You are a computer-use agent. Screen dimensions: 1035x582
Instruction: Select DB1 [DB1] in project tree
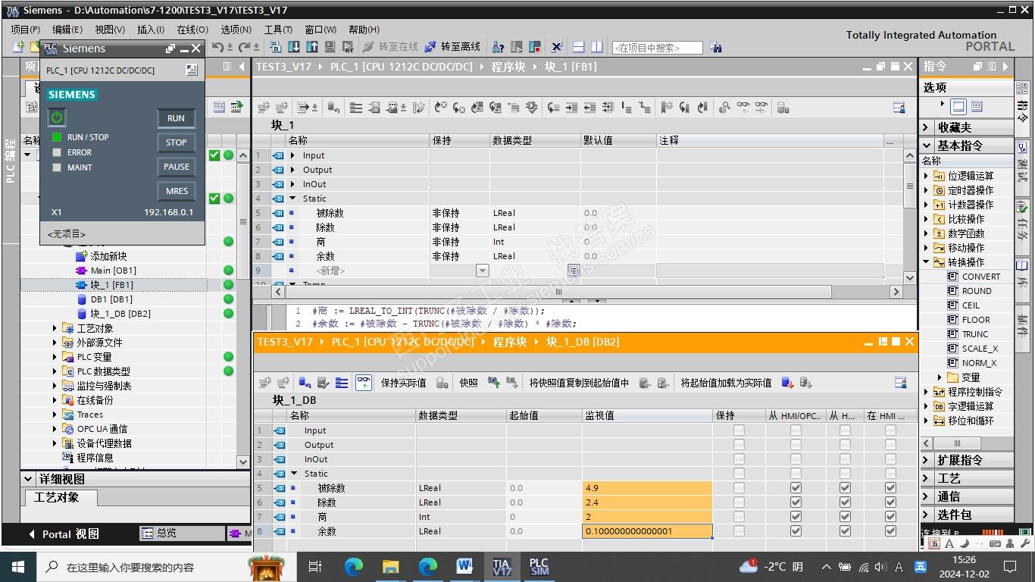pyautogui.click(x=111, y=299)
